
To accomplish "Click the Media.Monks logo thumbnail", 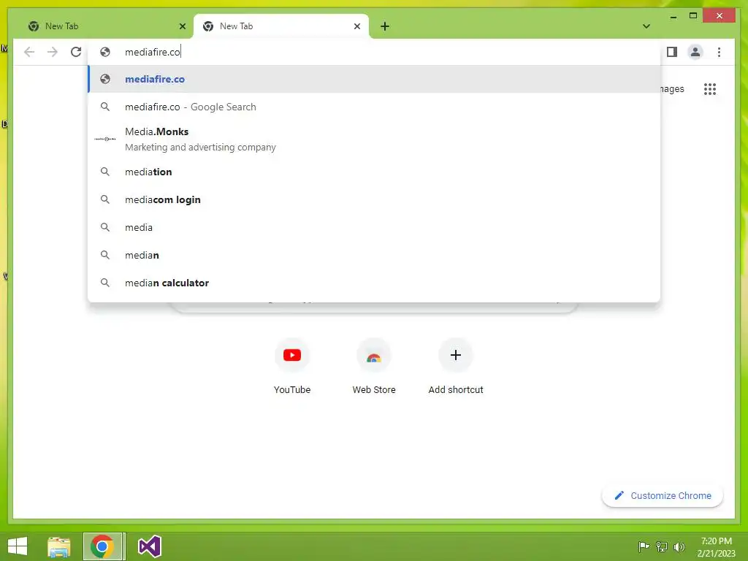I will [x=105, y=139].
